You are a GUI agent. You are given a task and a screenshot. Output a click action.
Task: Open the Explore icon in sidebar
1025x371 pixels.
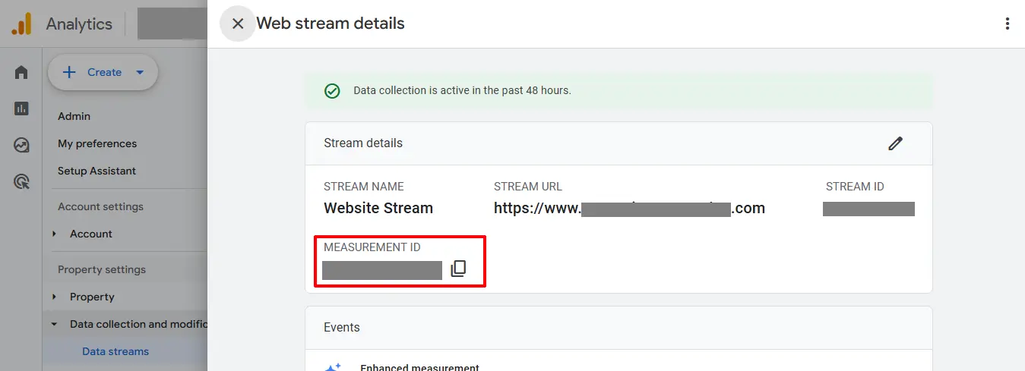pos(21,145)
